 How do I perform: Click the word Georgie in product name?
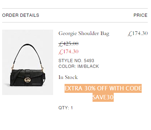point(67,34)
